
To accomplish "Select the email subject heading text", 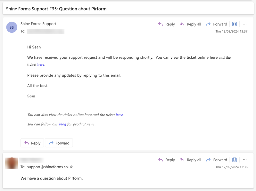I will [56, 9].
